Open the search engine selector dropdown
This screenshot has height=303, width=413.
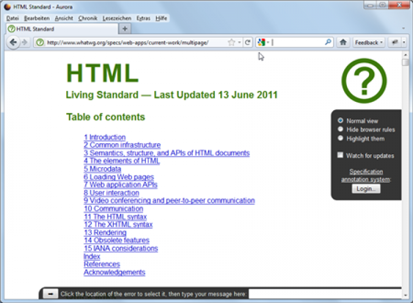point(263,42)
